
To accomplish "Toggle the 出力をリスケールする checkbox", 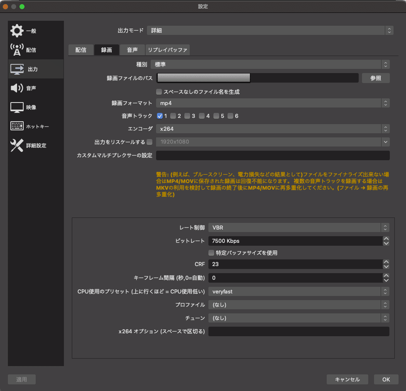I will (x=149, y=142).
